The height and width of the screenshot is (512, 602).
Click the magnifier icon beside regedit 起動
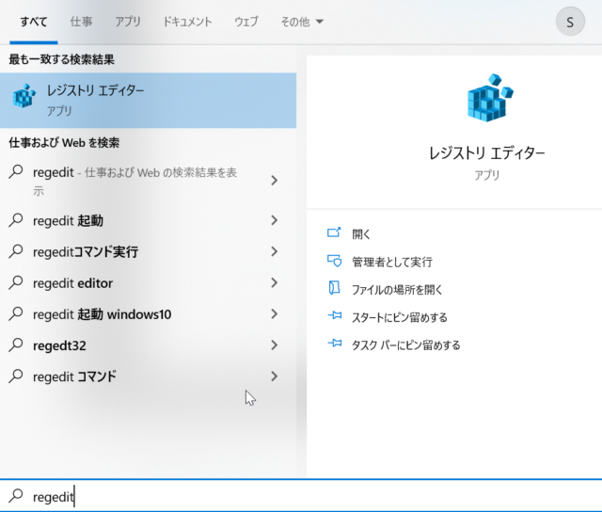pos(16,220)
